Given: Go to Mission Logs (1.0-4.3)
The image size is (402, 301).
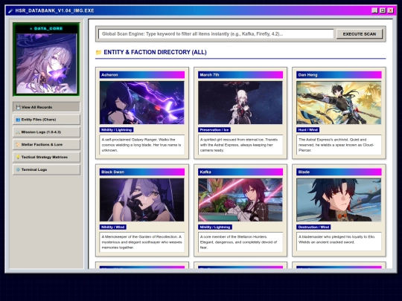Looking at the screenshot, I should coord(46,132).
